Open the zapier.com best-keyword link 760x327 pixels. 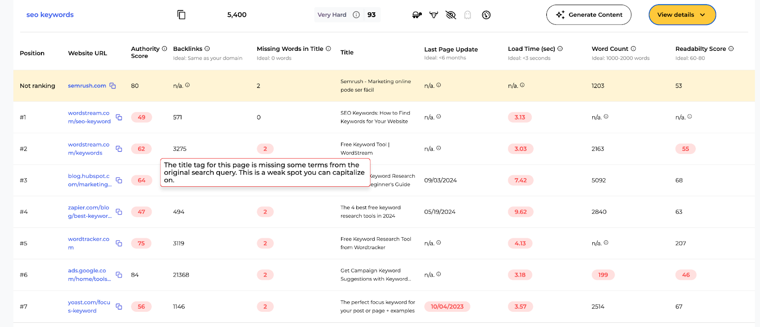[x=89, y=212]
